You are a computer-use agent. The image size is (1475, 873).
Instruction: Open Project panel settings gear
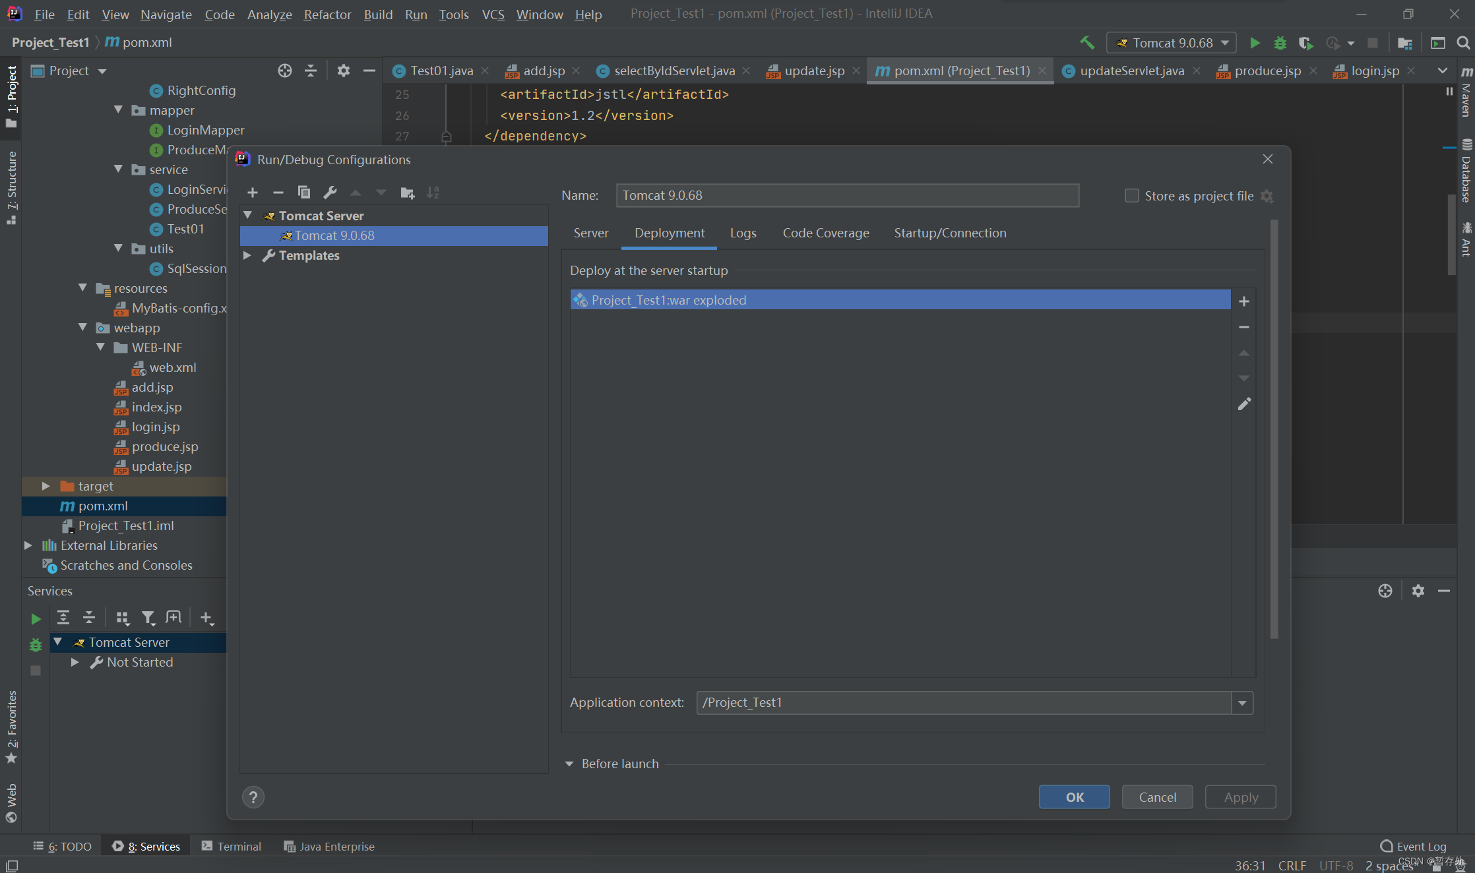click(x=343, y=71)
